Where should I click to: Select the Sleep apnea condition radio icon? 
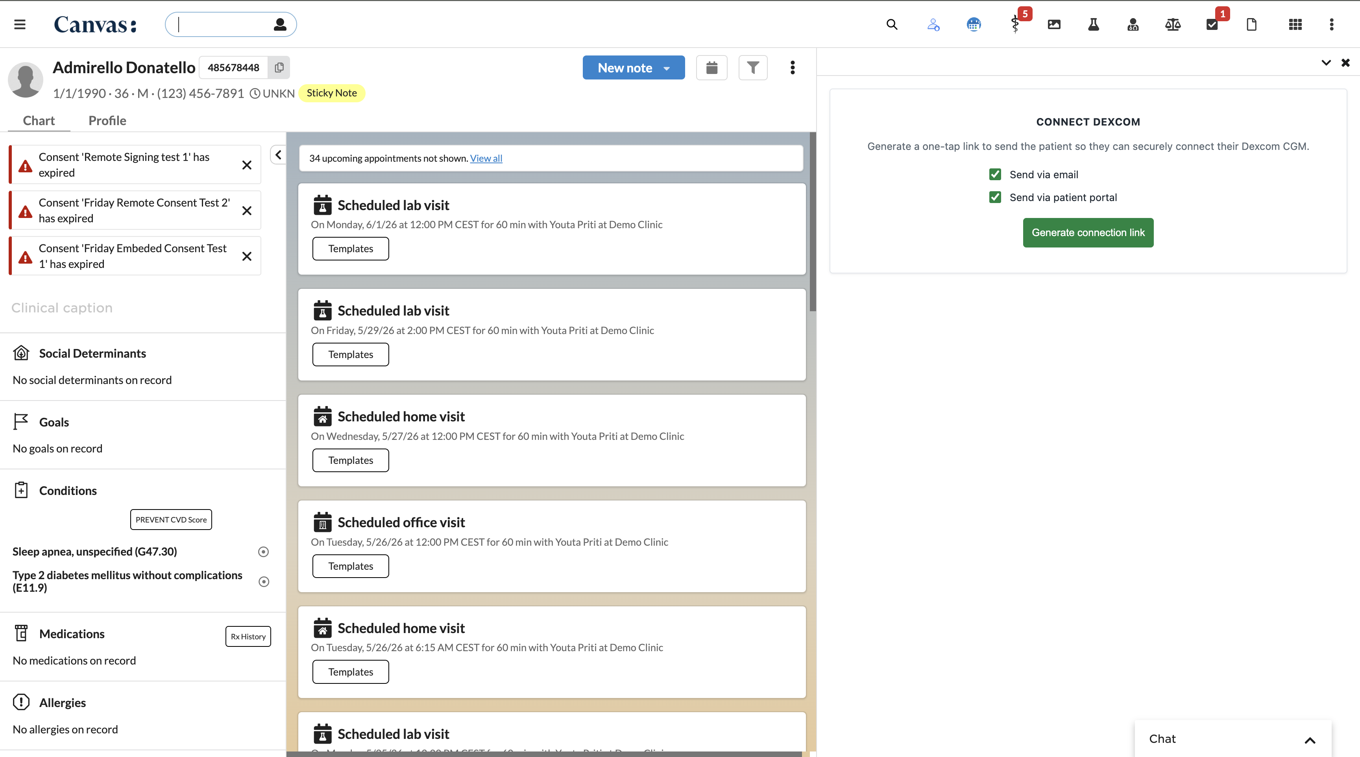pos(263,552)
